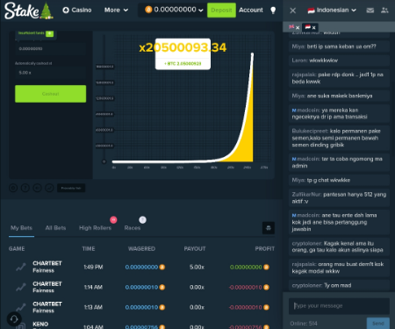395x329 pixels.
Task: Click the first round icon below the bet panel
Action: click(13, 188)
